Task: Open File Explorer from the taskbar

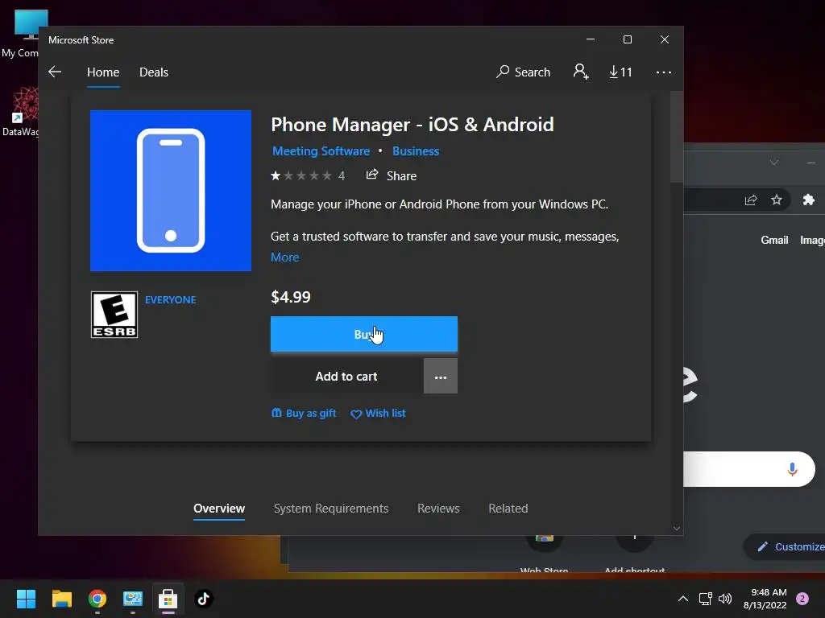Action: pos(61,599)
